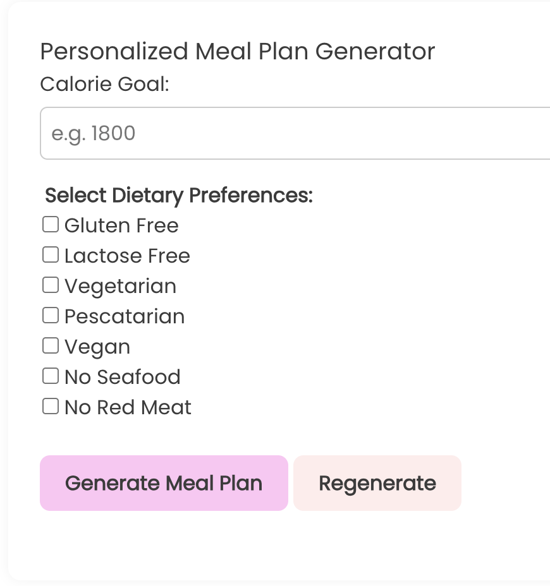Click the 'Vegan' label text

click(97, 347)
